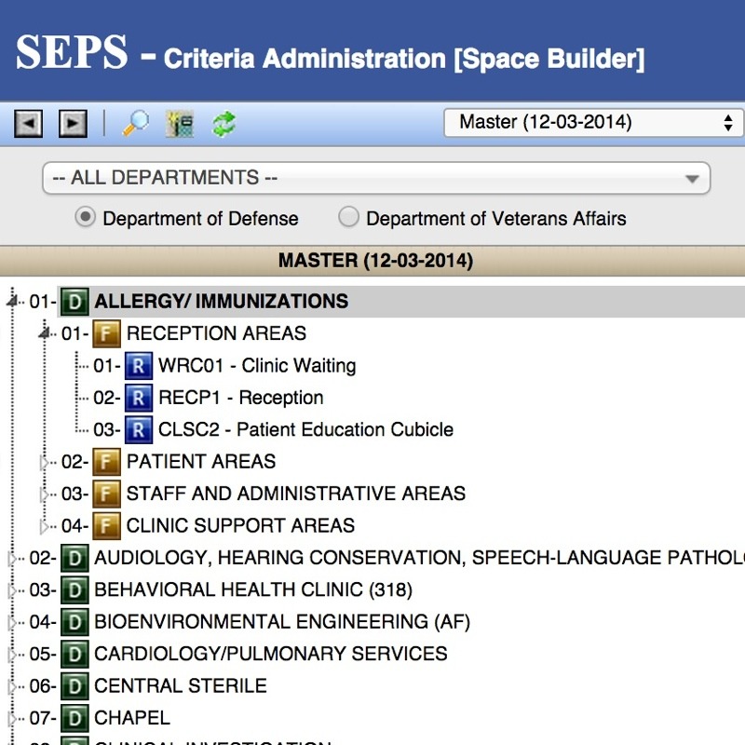Click the MASTER (12-03-2014) header bar
This screenshot has height=745, width=745.
point(372,261)
